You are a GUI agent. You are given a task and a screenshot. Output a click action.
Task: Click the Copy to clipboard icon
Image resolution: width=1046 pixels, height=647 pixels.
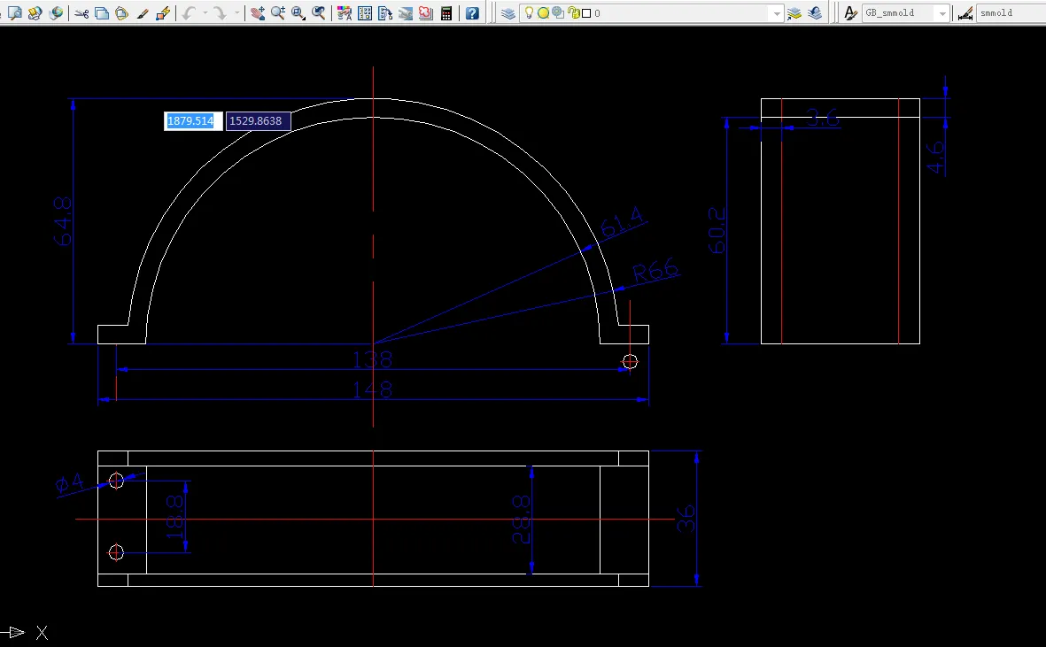click(101, 12)
